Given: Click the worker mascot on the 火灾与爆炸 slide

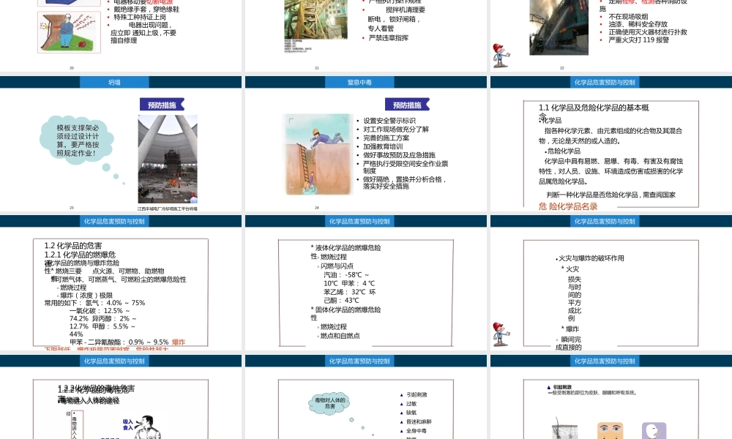Looking at the screenshot, I should click(x=501, y=334).
